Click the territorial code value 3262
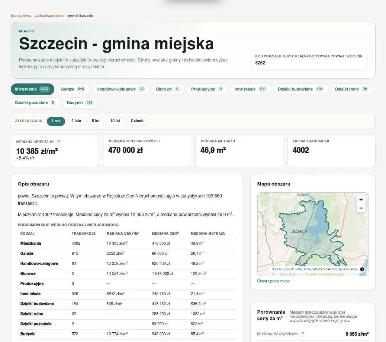This screenshot has width=386, height=342. 260,63
